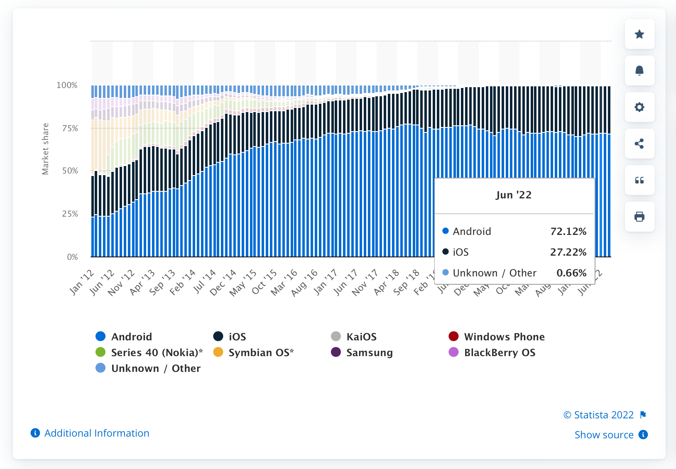Click the Oct '15 x-axis label
Screen dimensions: 676x469
pyautogui.click(x=264, y=282)
